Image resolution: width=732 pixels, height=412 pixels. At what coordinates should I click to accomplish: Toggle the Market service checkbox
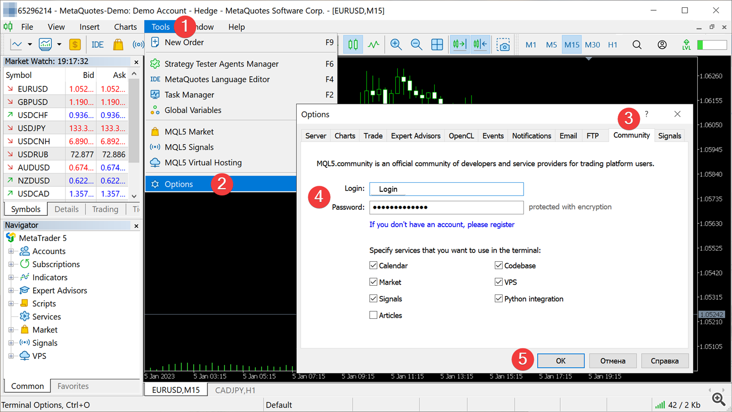click(373, 282)
